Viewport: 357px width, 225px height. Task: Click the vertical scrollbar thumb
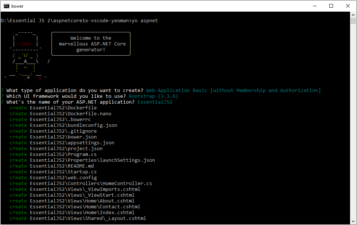353,21
